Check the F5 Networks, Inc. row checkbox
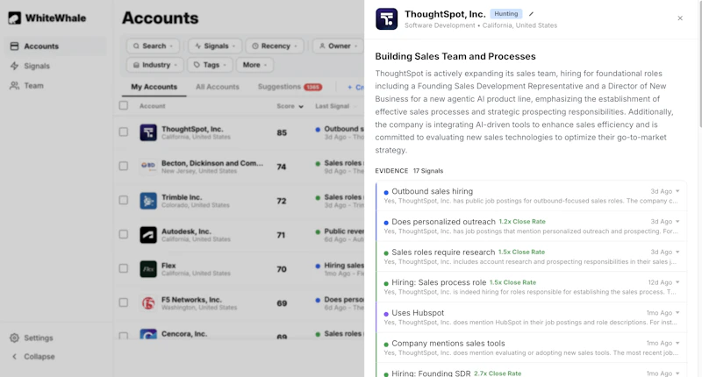The width and height of the screenshot is (702, 377). (124, 302)
